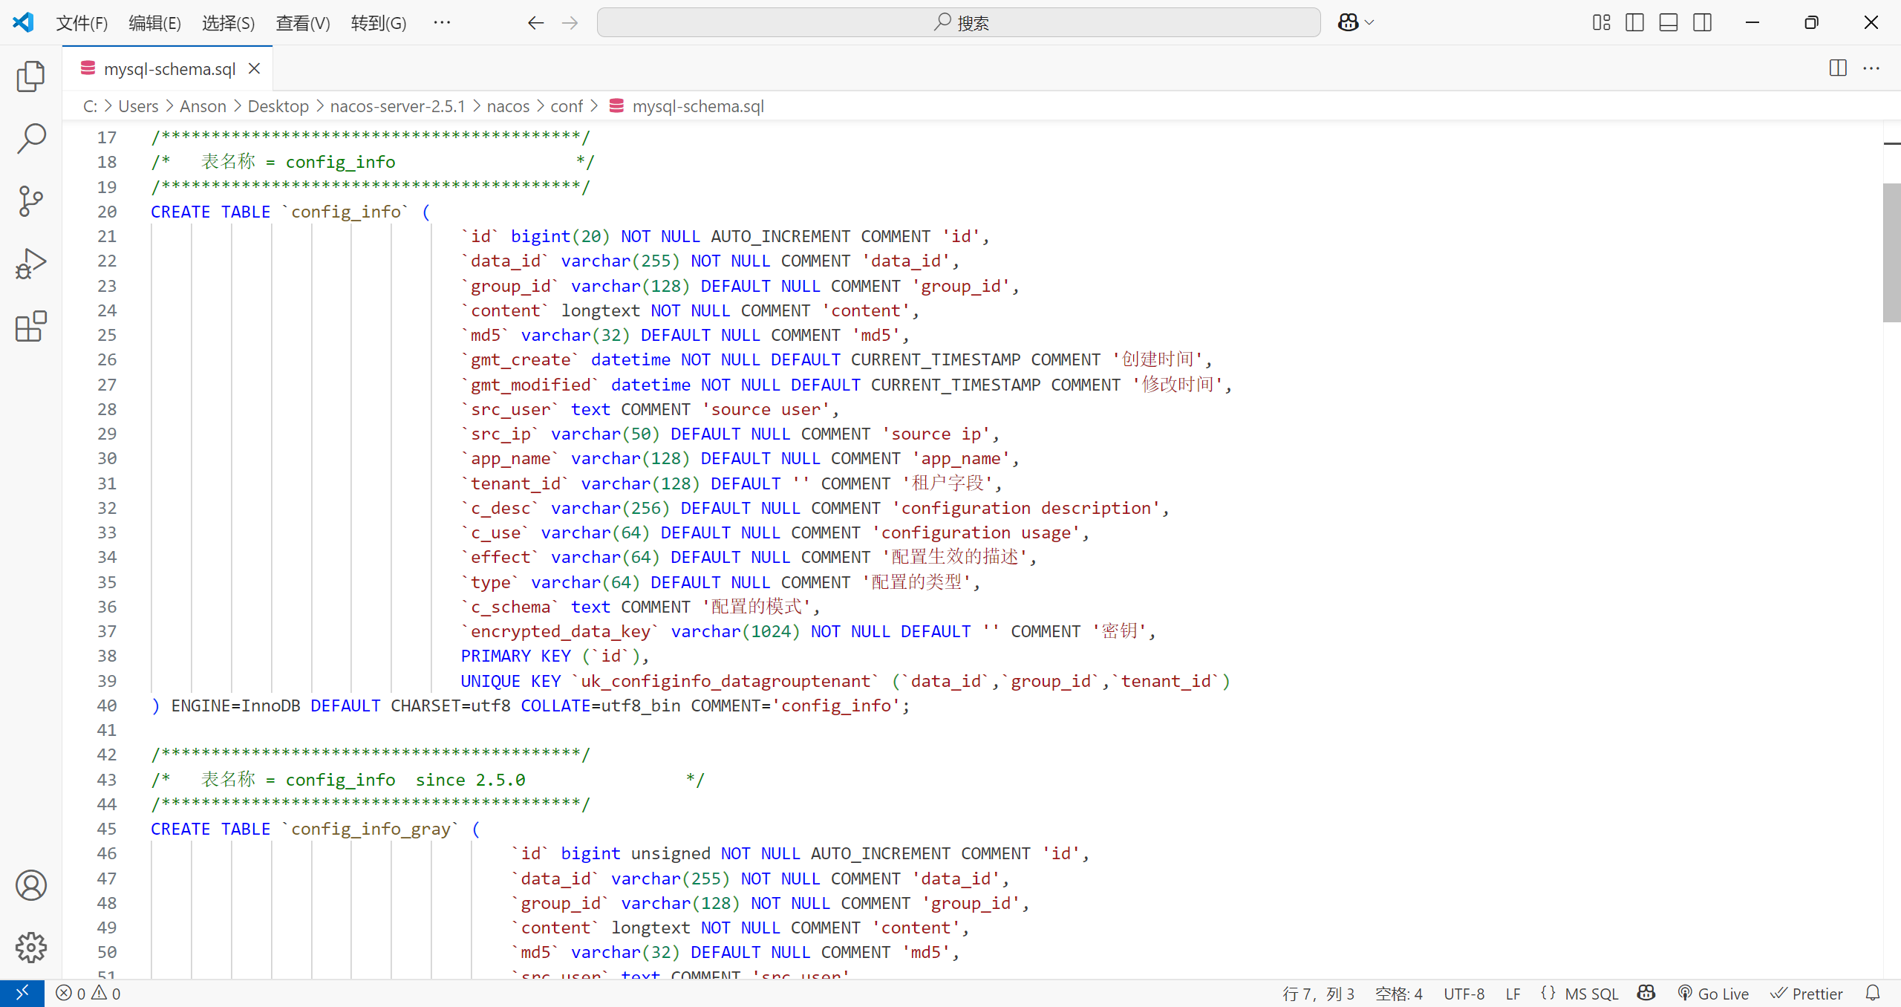The height and width of the screenshot is (1007, 1901).
Task: Toggle the secondary side bar
Action: pyautogui.click(x=1703, y=22)
